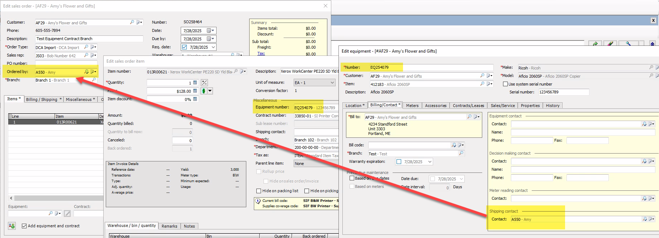Expand Parent line item None dropdown
The width and height of the screenshot is (659, 238).
[x=316, y=164]
